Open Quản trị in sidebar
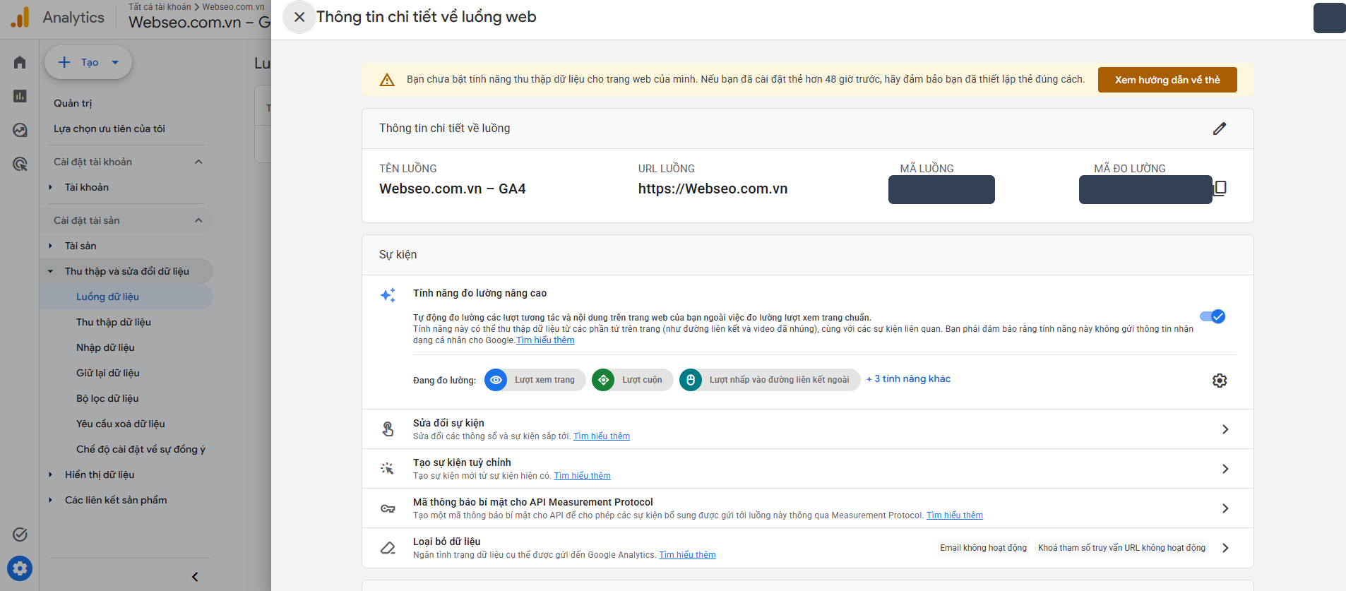1346x591 pixels. [x=73, y=103]
